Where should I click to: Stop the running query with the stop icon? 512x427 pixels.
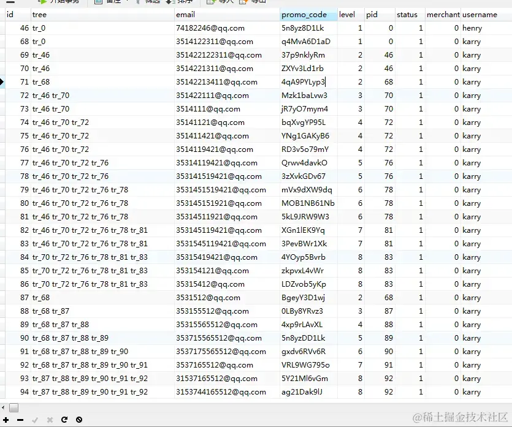point(79,420)
